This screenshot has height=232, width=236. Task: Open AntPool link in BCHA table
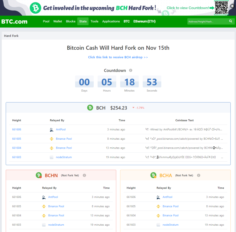pyautogui.click(x=167, y=197)
